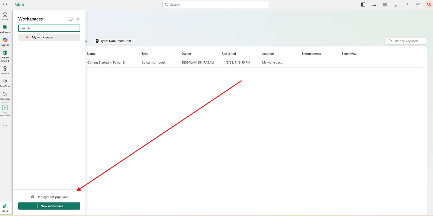Open notifications bell
433x216 pixels.
click(x=374, y=5)
